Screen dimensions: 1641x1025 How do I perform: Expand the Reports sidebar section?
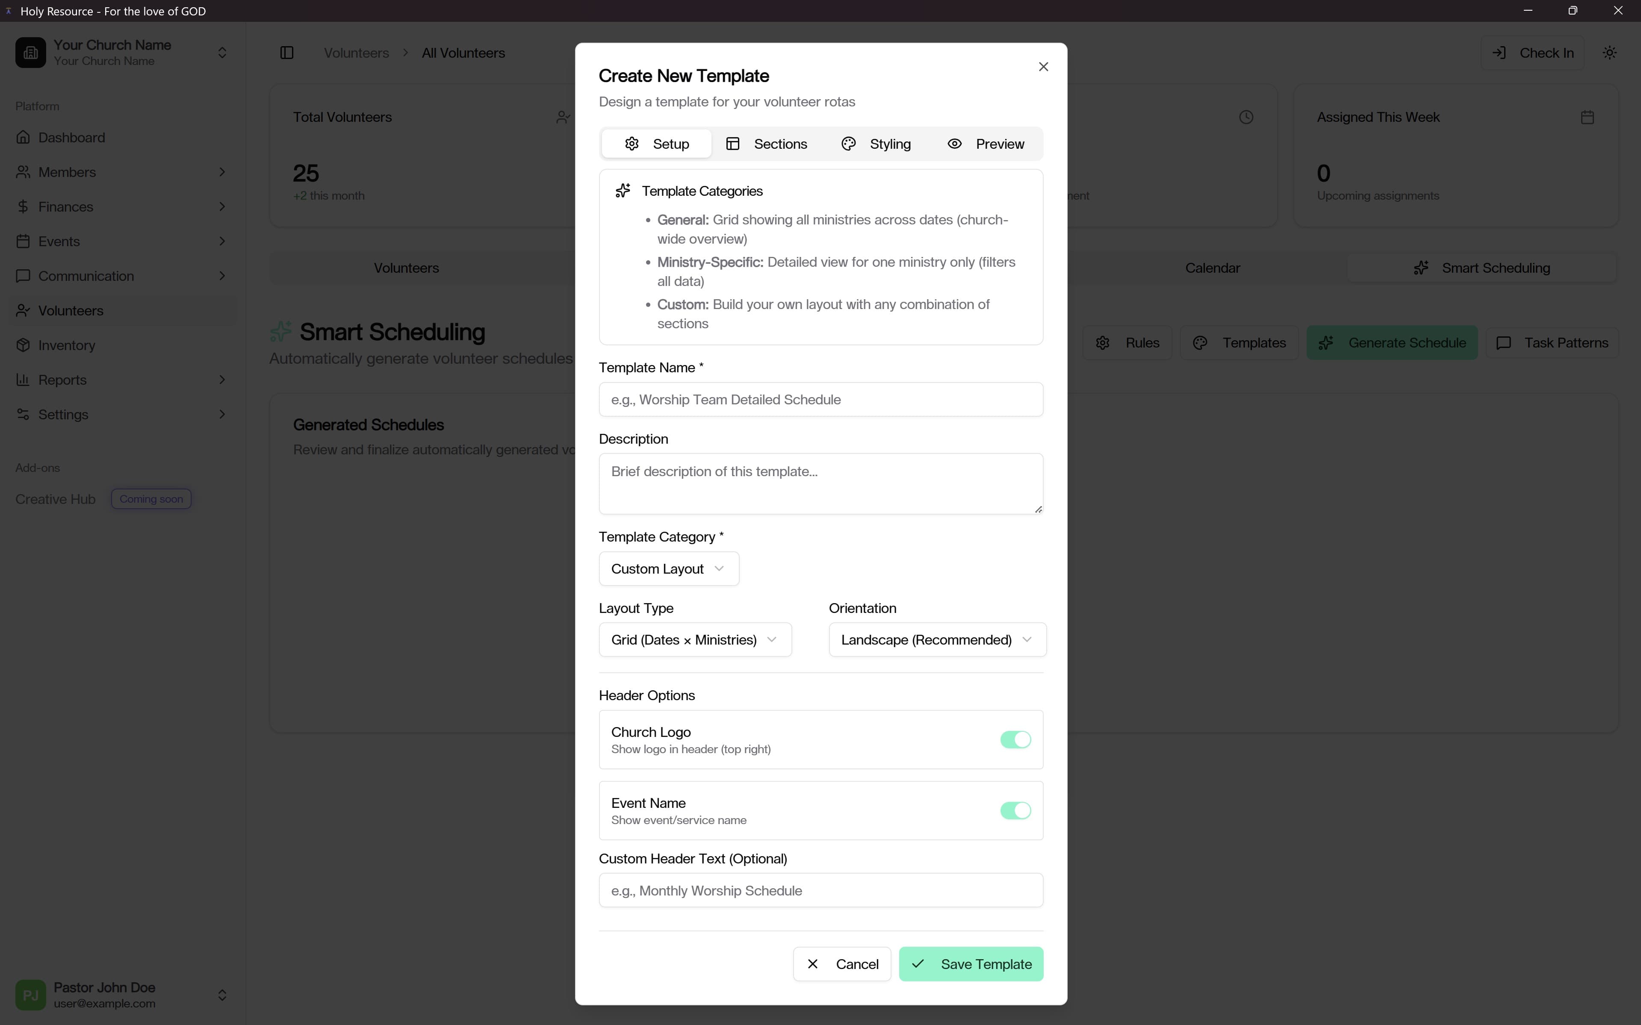click(x=122, y=380)
